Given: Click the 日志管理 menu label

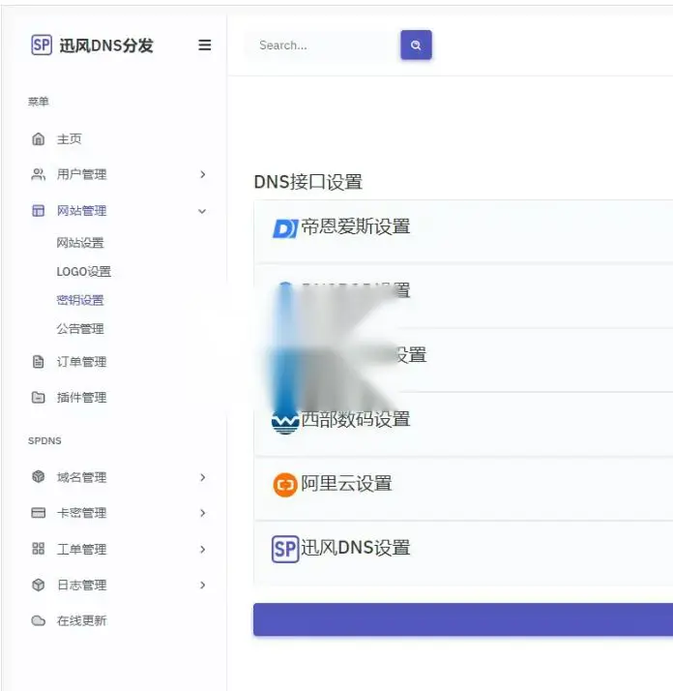Looking at the screenshot, I should tap(81, 585).
